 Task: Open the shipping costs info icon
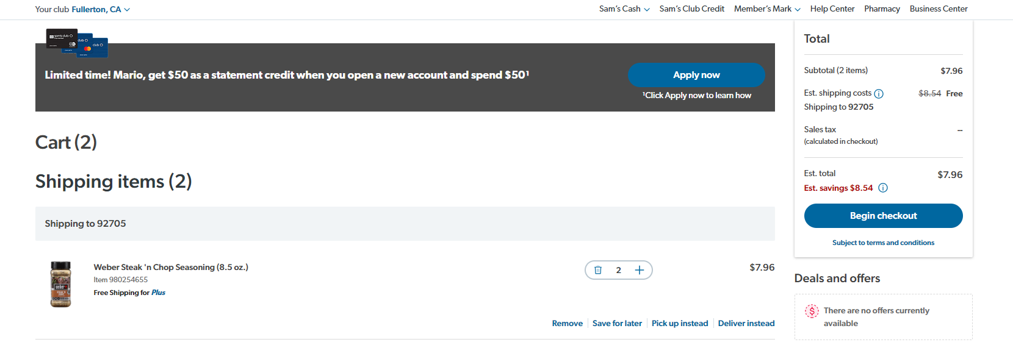click(879, 94)
